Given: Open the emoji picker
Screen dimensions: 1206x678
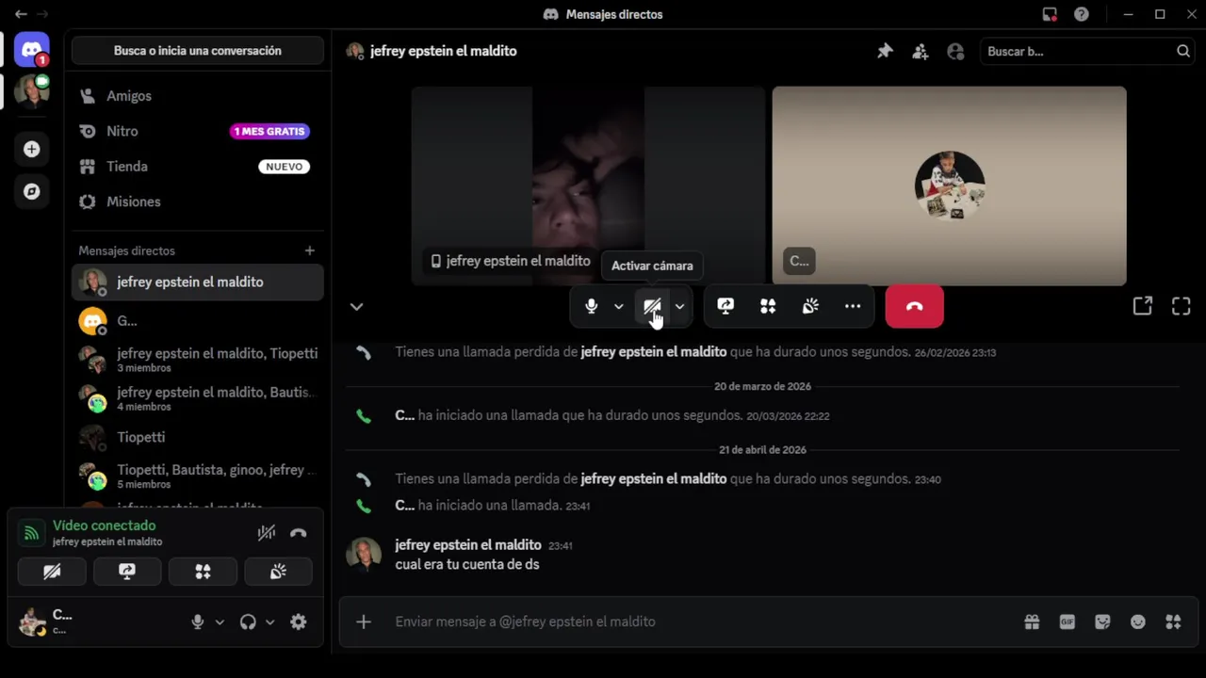Looking at the screenshot, I should 1138,621.
